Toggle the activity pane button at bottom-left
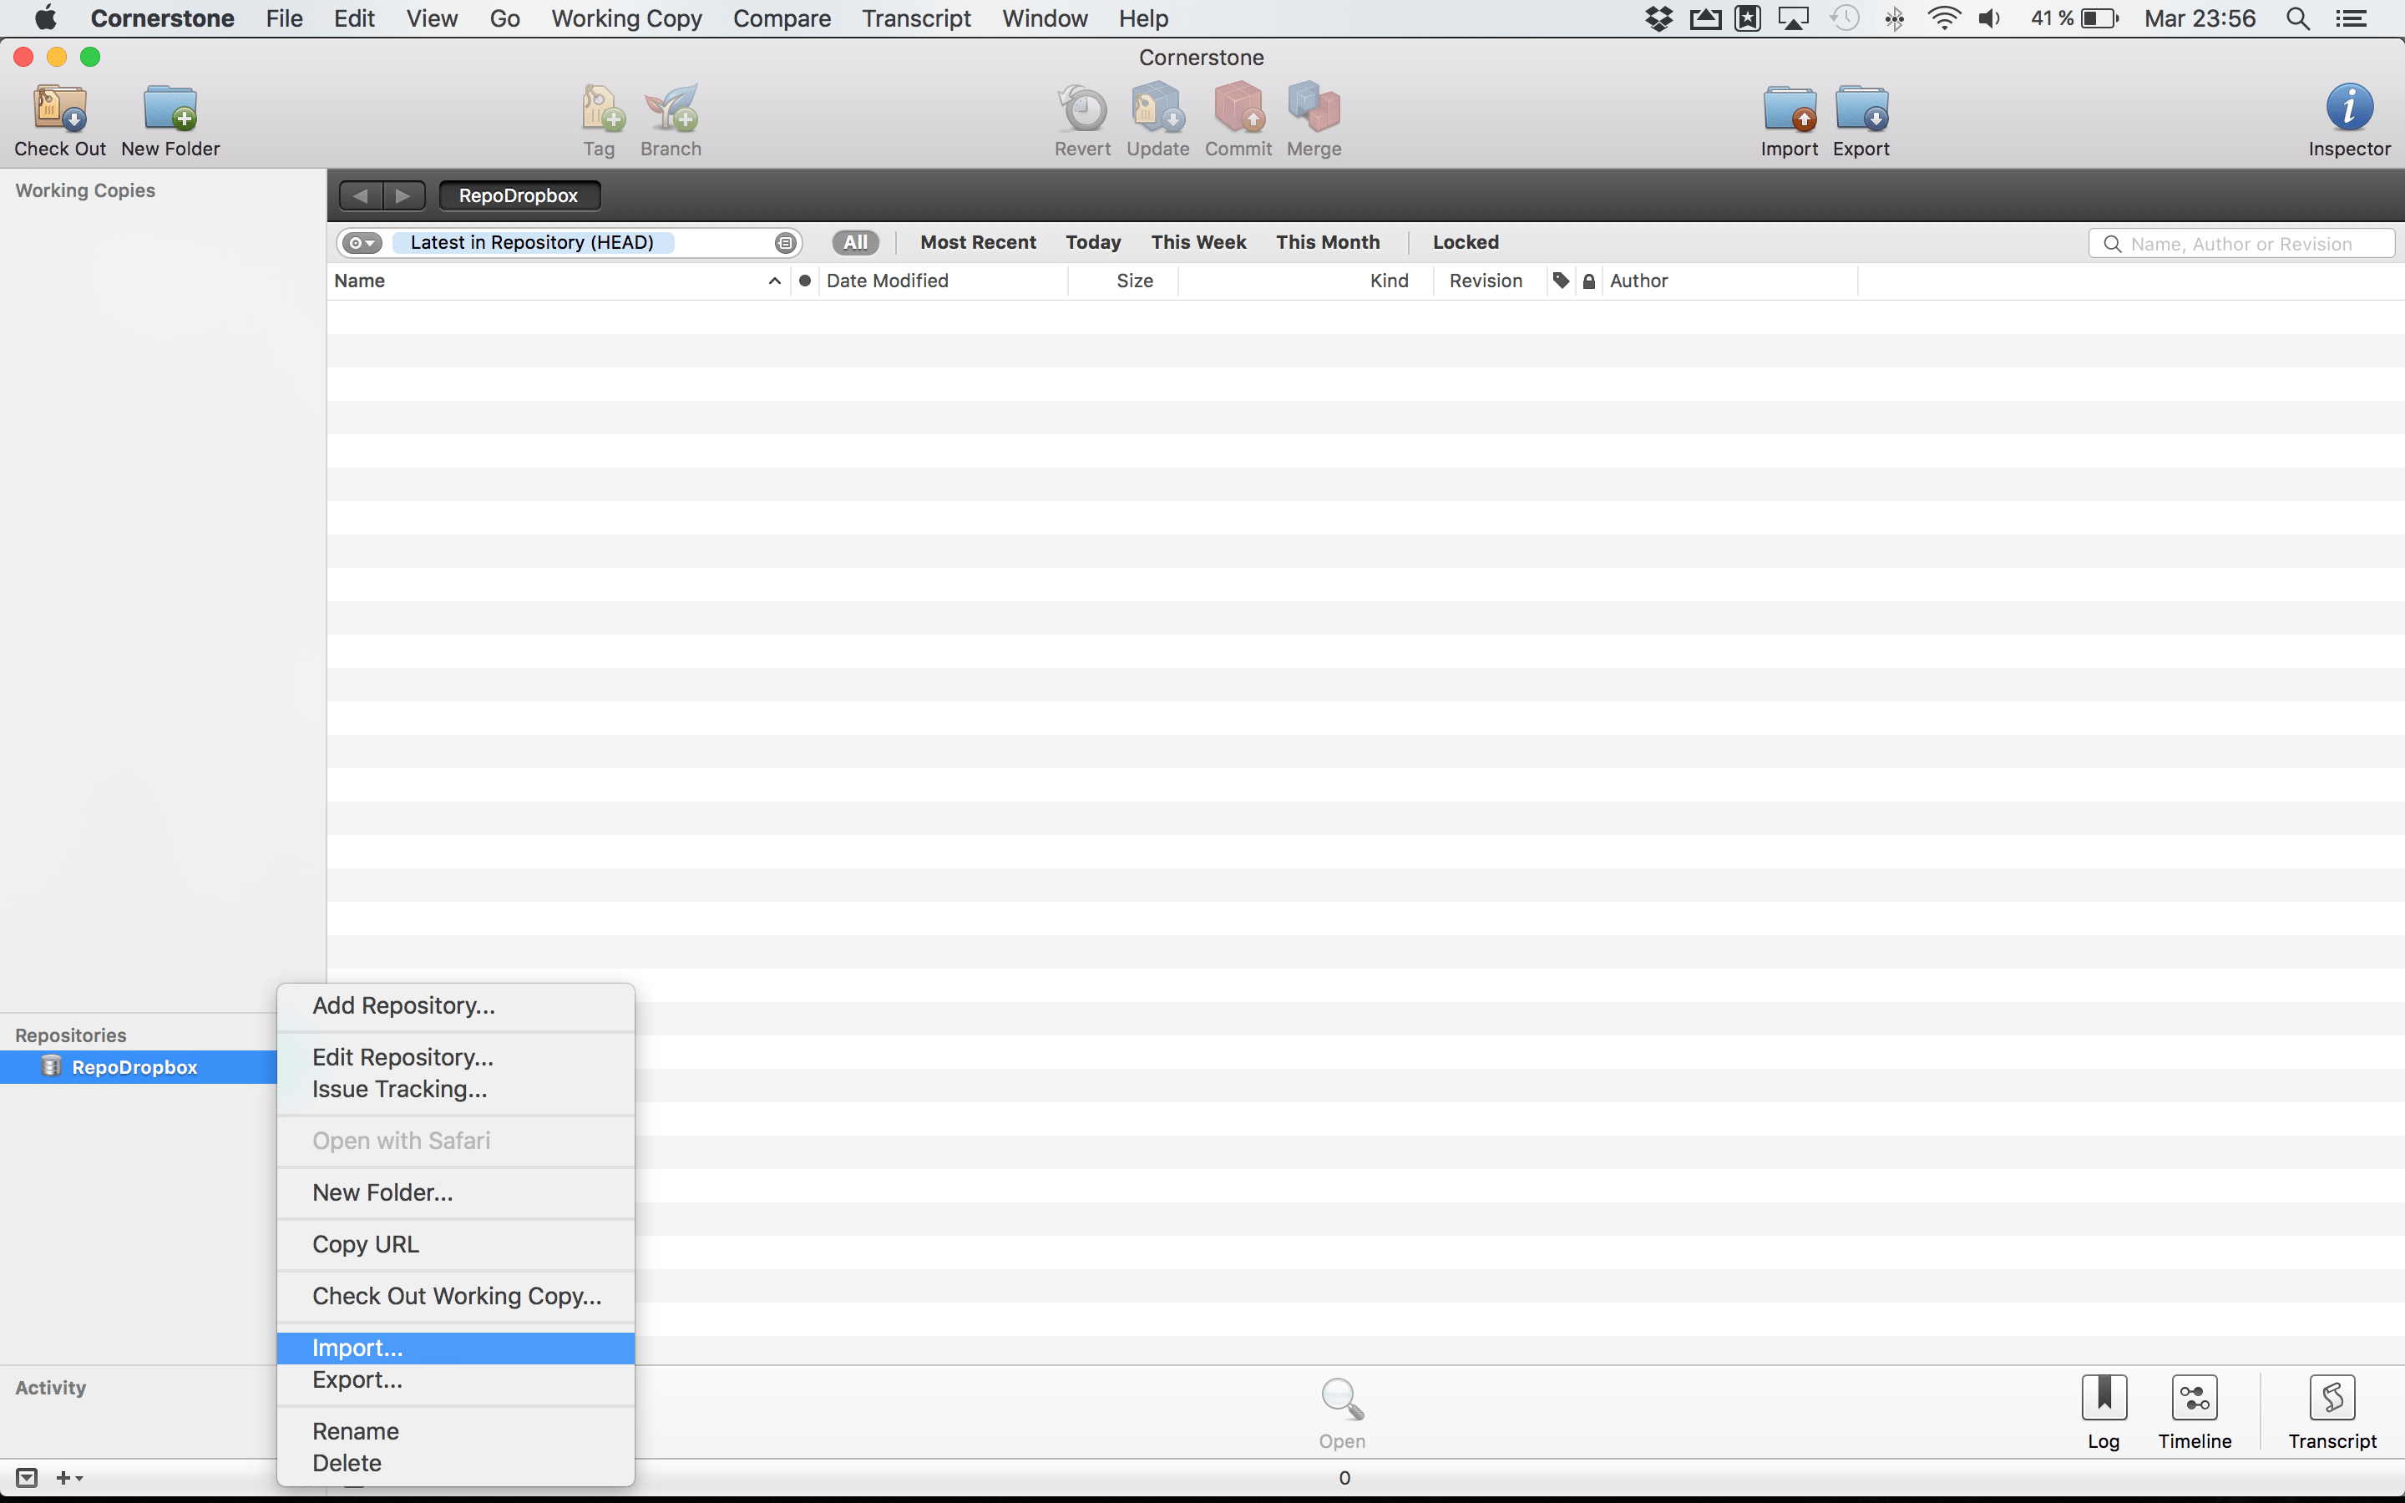This screenshot has height=1503, width=2405. click(27, 1478)
